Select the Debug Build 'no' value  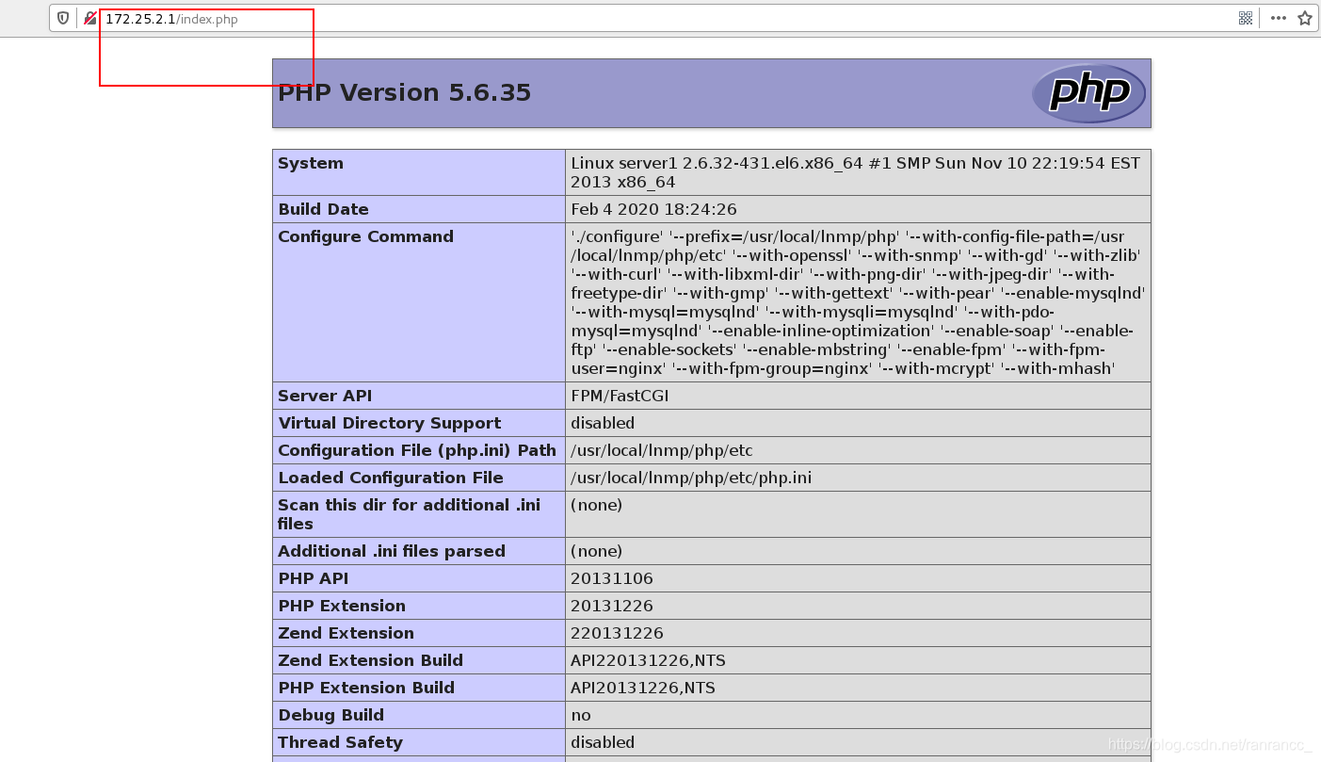pos(581,715)
